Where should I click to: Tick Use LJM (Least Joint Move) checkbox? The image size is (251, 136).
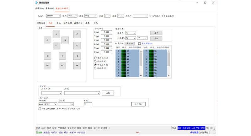(40, 109)
